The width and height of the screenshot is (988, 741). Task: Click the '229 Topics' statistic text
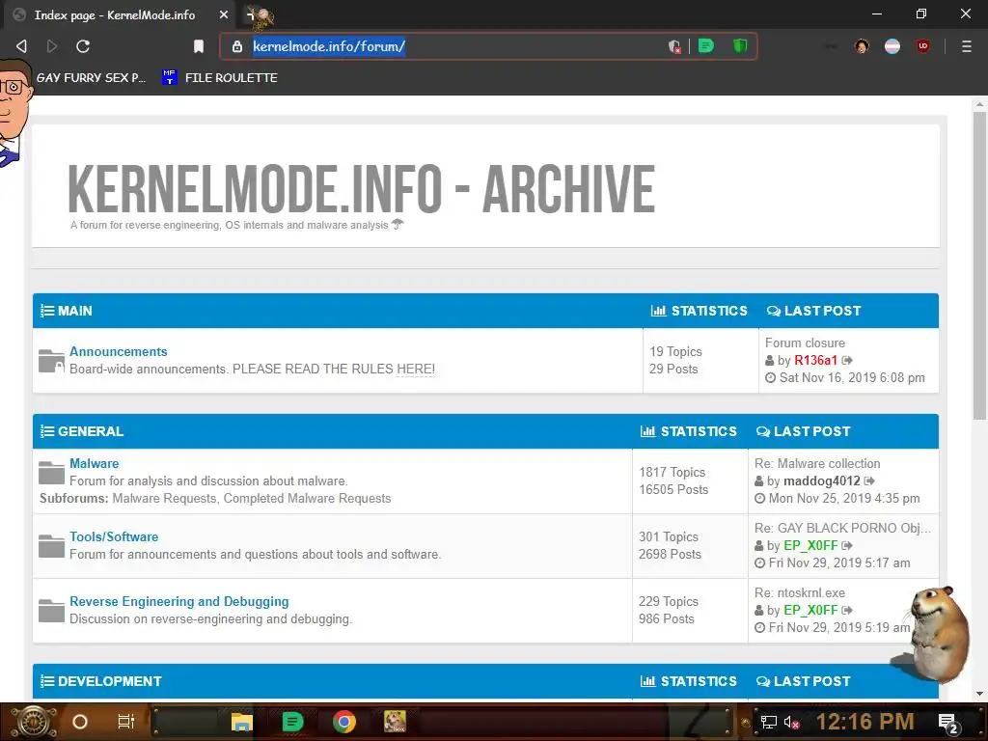669,601
